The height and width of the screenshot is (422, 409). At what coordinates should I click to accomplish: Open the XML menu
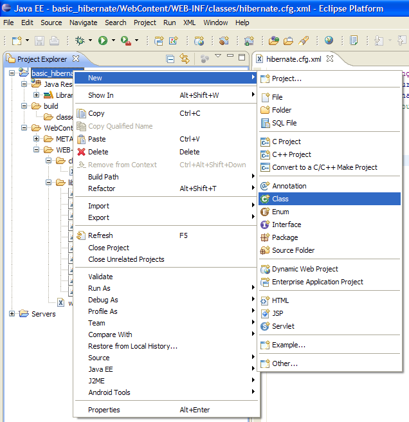click(x=190, y=23)
